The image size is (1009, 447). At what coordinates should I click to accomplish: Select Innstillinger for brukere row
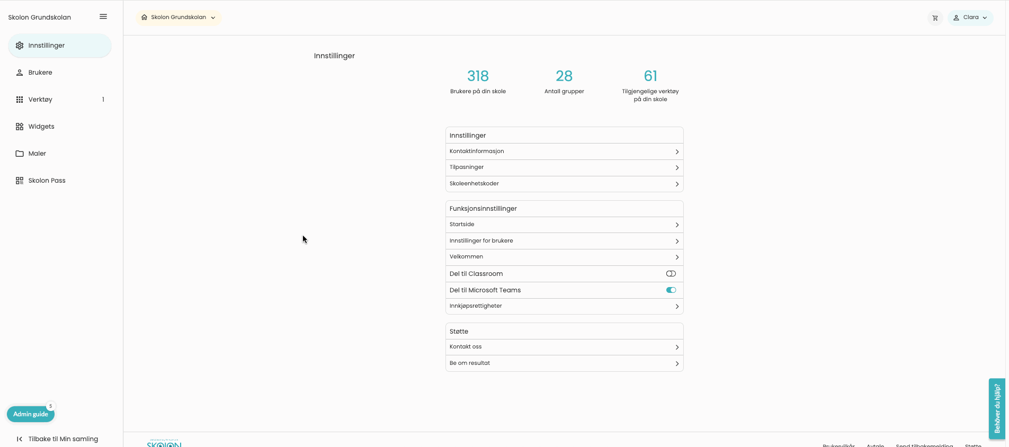[x=564, y=241]
